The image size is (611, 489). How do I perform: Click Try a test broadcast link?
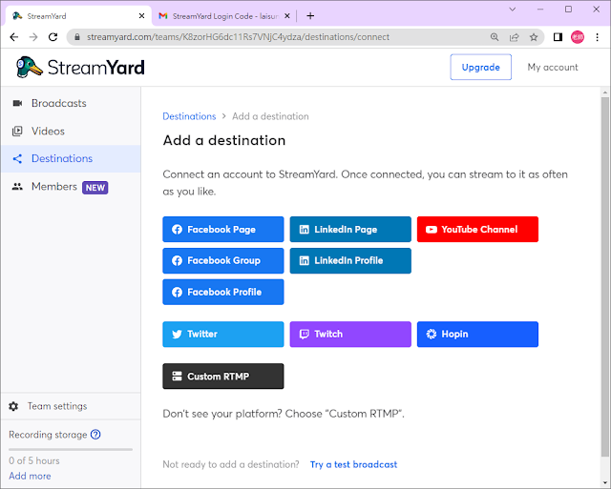tap(353, 464)
